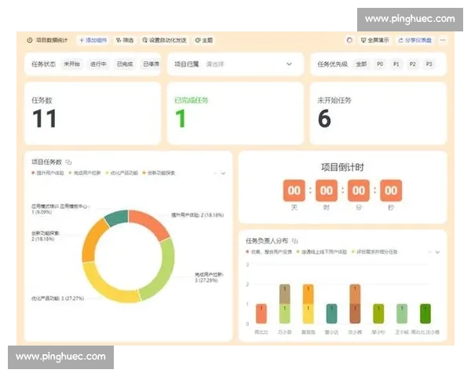Expand the 任务负责人分布 legend chevron
The width and height of the screenshot is (471, 377).
tap(438, 252)
